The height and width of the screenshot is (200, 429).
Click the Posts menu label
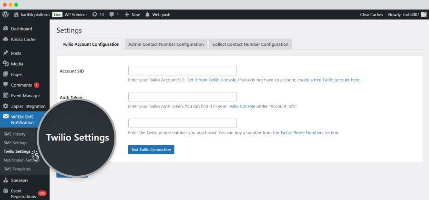16,53
